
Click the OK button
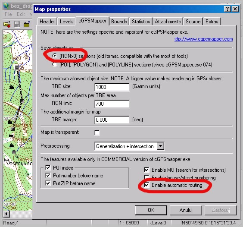click(151, 210)
